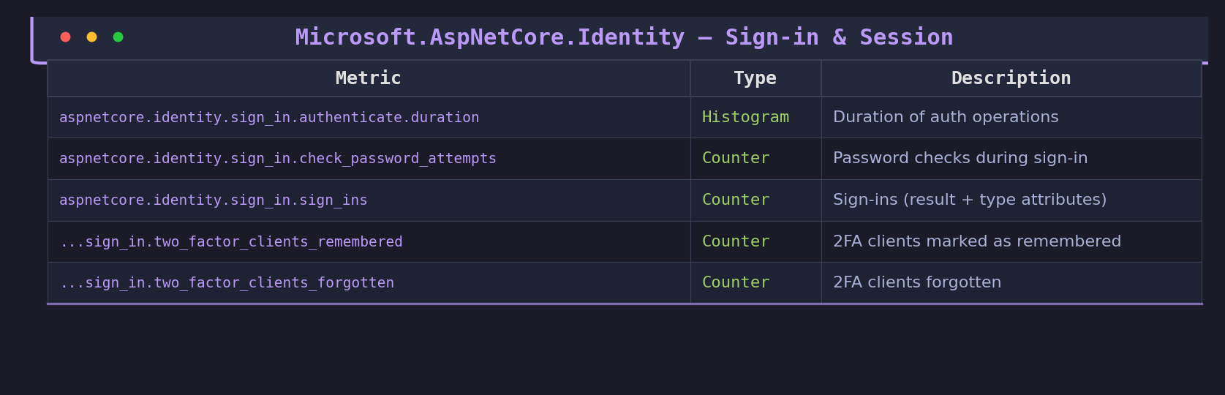Select the sign_in.authenticate.duration metric name

[x=269, y=118]
